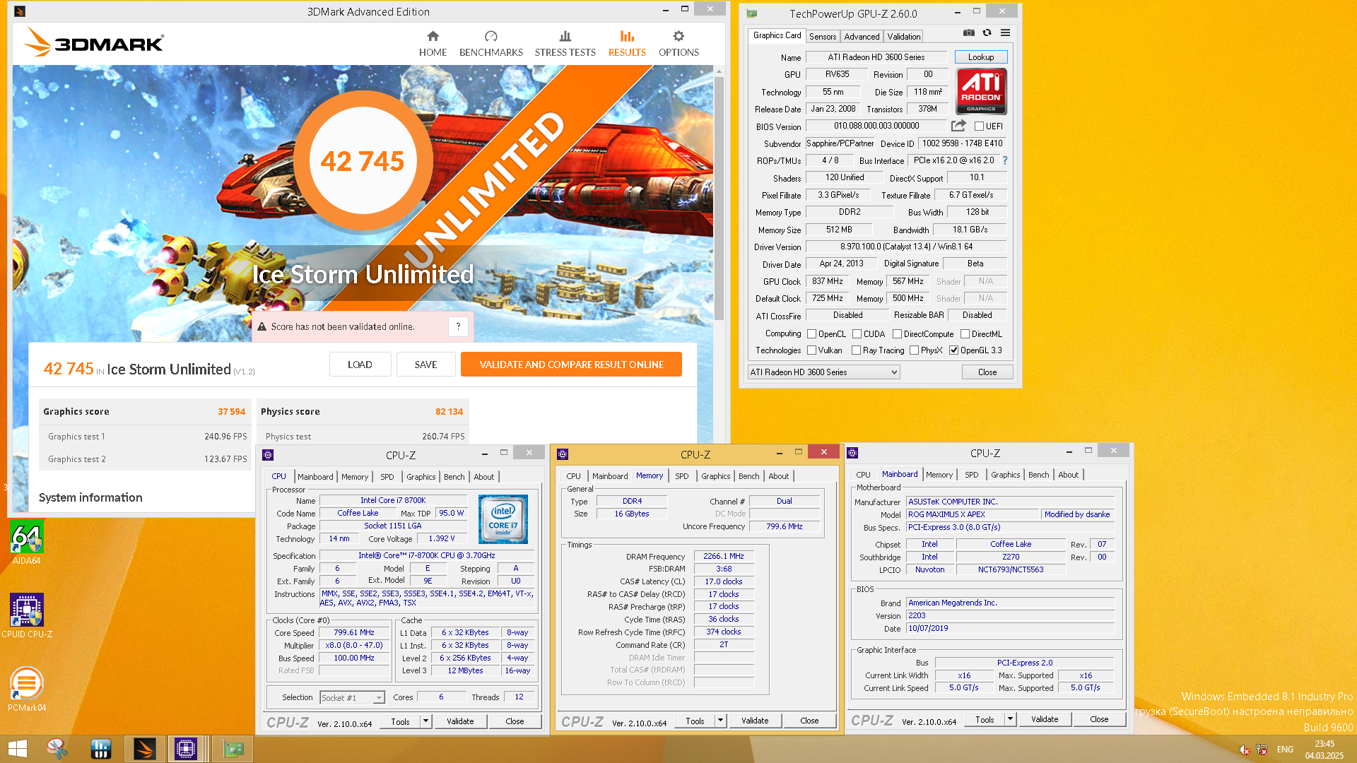Open Bench tab in Mainboard CPU-Z window
This screenshot has height=763, width=1357.
click(1038, 475)
